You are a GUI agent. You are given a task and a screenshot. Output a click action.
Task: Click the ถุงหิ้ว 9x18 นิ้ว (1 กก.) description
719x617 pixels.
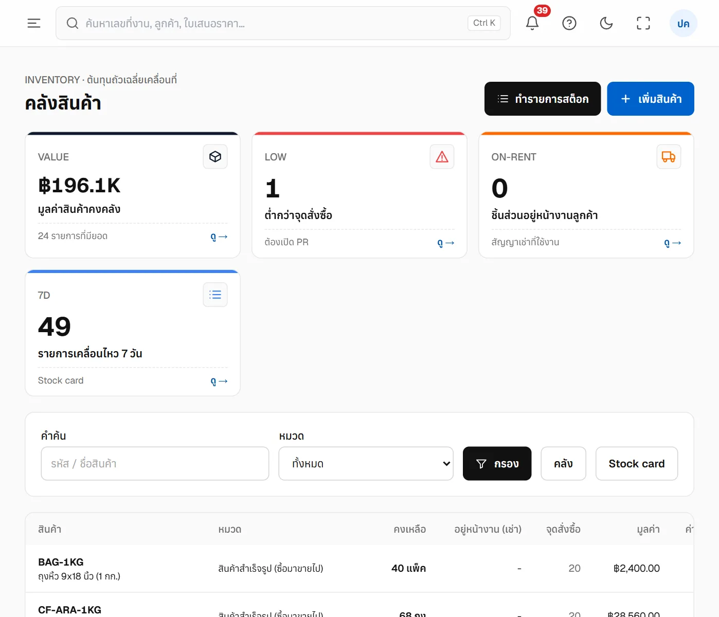(79, 576)
